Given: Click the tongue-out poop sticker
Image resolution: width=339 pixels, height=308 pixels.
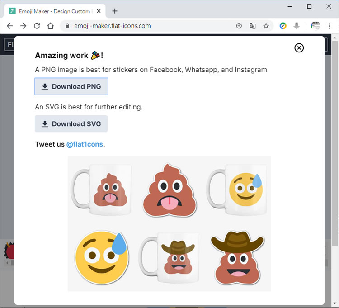Looking at the screenshot, I should (169, 190).
